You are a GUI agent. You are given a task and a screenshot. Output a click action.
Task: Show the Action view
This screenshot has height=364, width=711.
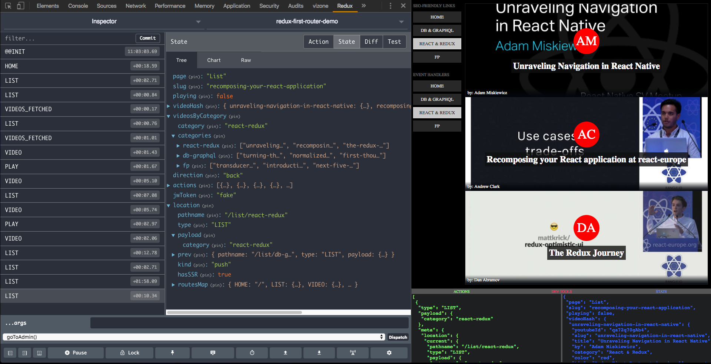pyautogui.click(x=319, y=42)
